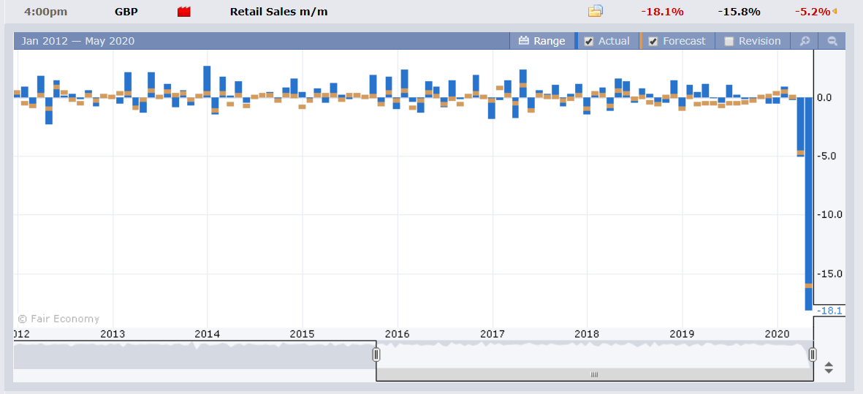Click the zoom-in magnifier icon
Screen dimensions: 863x394
[x=805, y=41]
